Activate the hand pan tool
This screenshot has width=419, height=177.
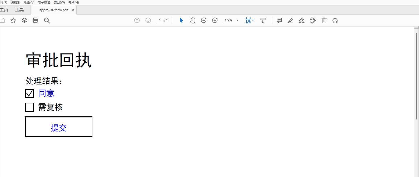coord(192,20)
